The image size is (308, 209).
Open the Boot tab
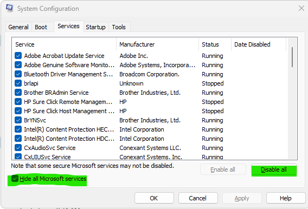coord(41,27)
